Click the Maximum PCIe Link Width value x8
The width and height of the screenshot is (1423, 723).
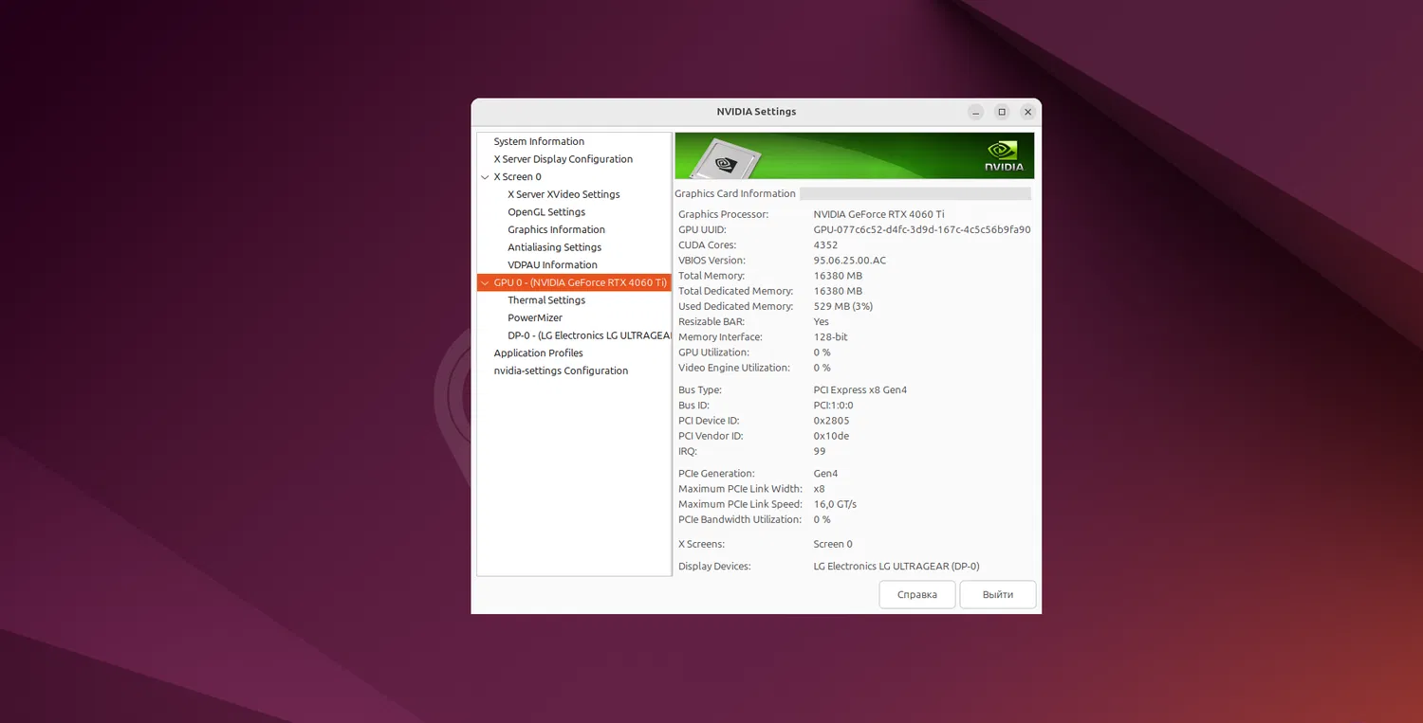pyautogui.click(x=819, y=489)
